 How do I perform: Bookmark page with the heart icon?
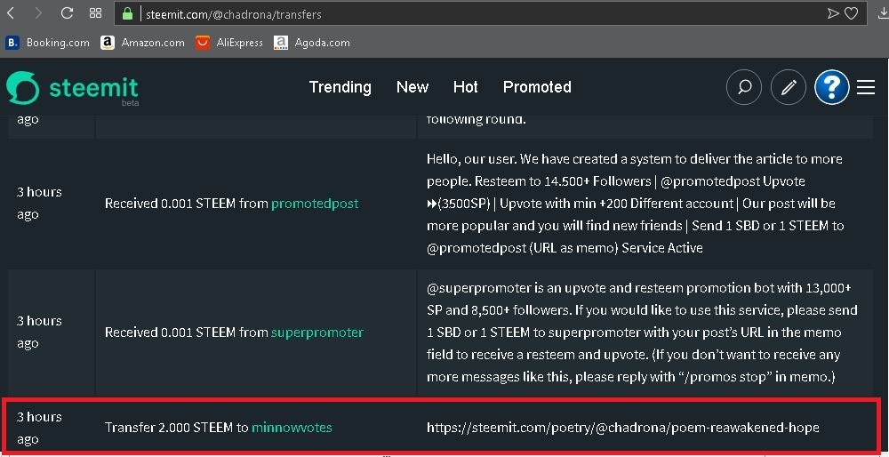pyautogui.click(x=851, y=13)
